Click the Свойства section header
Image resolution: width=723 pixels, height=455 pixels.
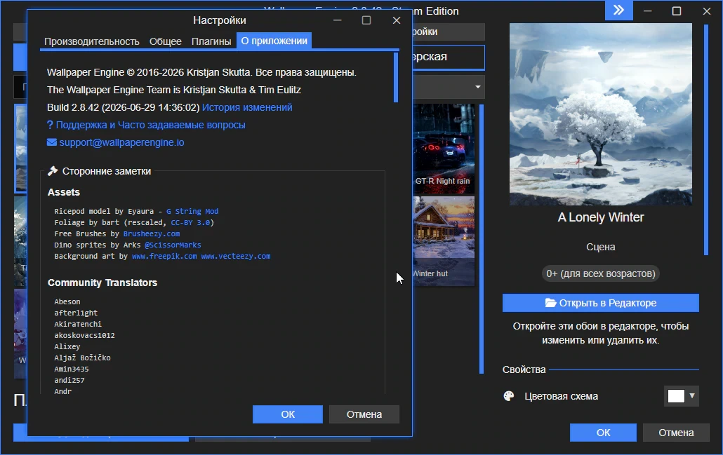point(524,369)
